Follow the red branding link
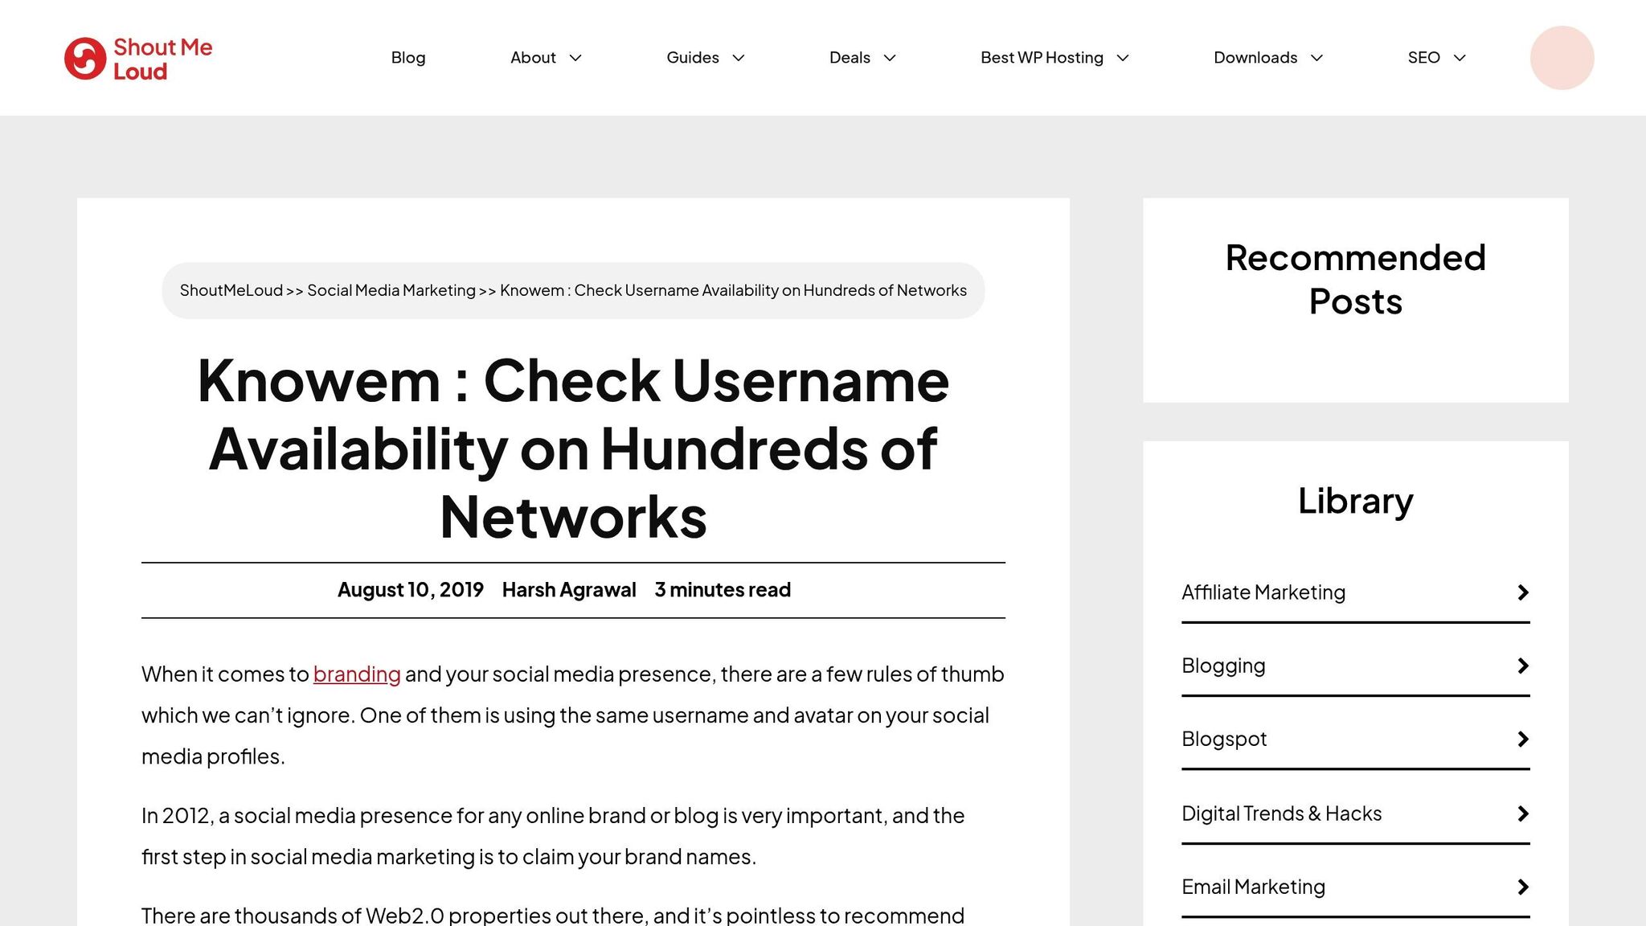Image resolution: width=1646 pixels, height=926 pixels. tap(357, 674)
